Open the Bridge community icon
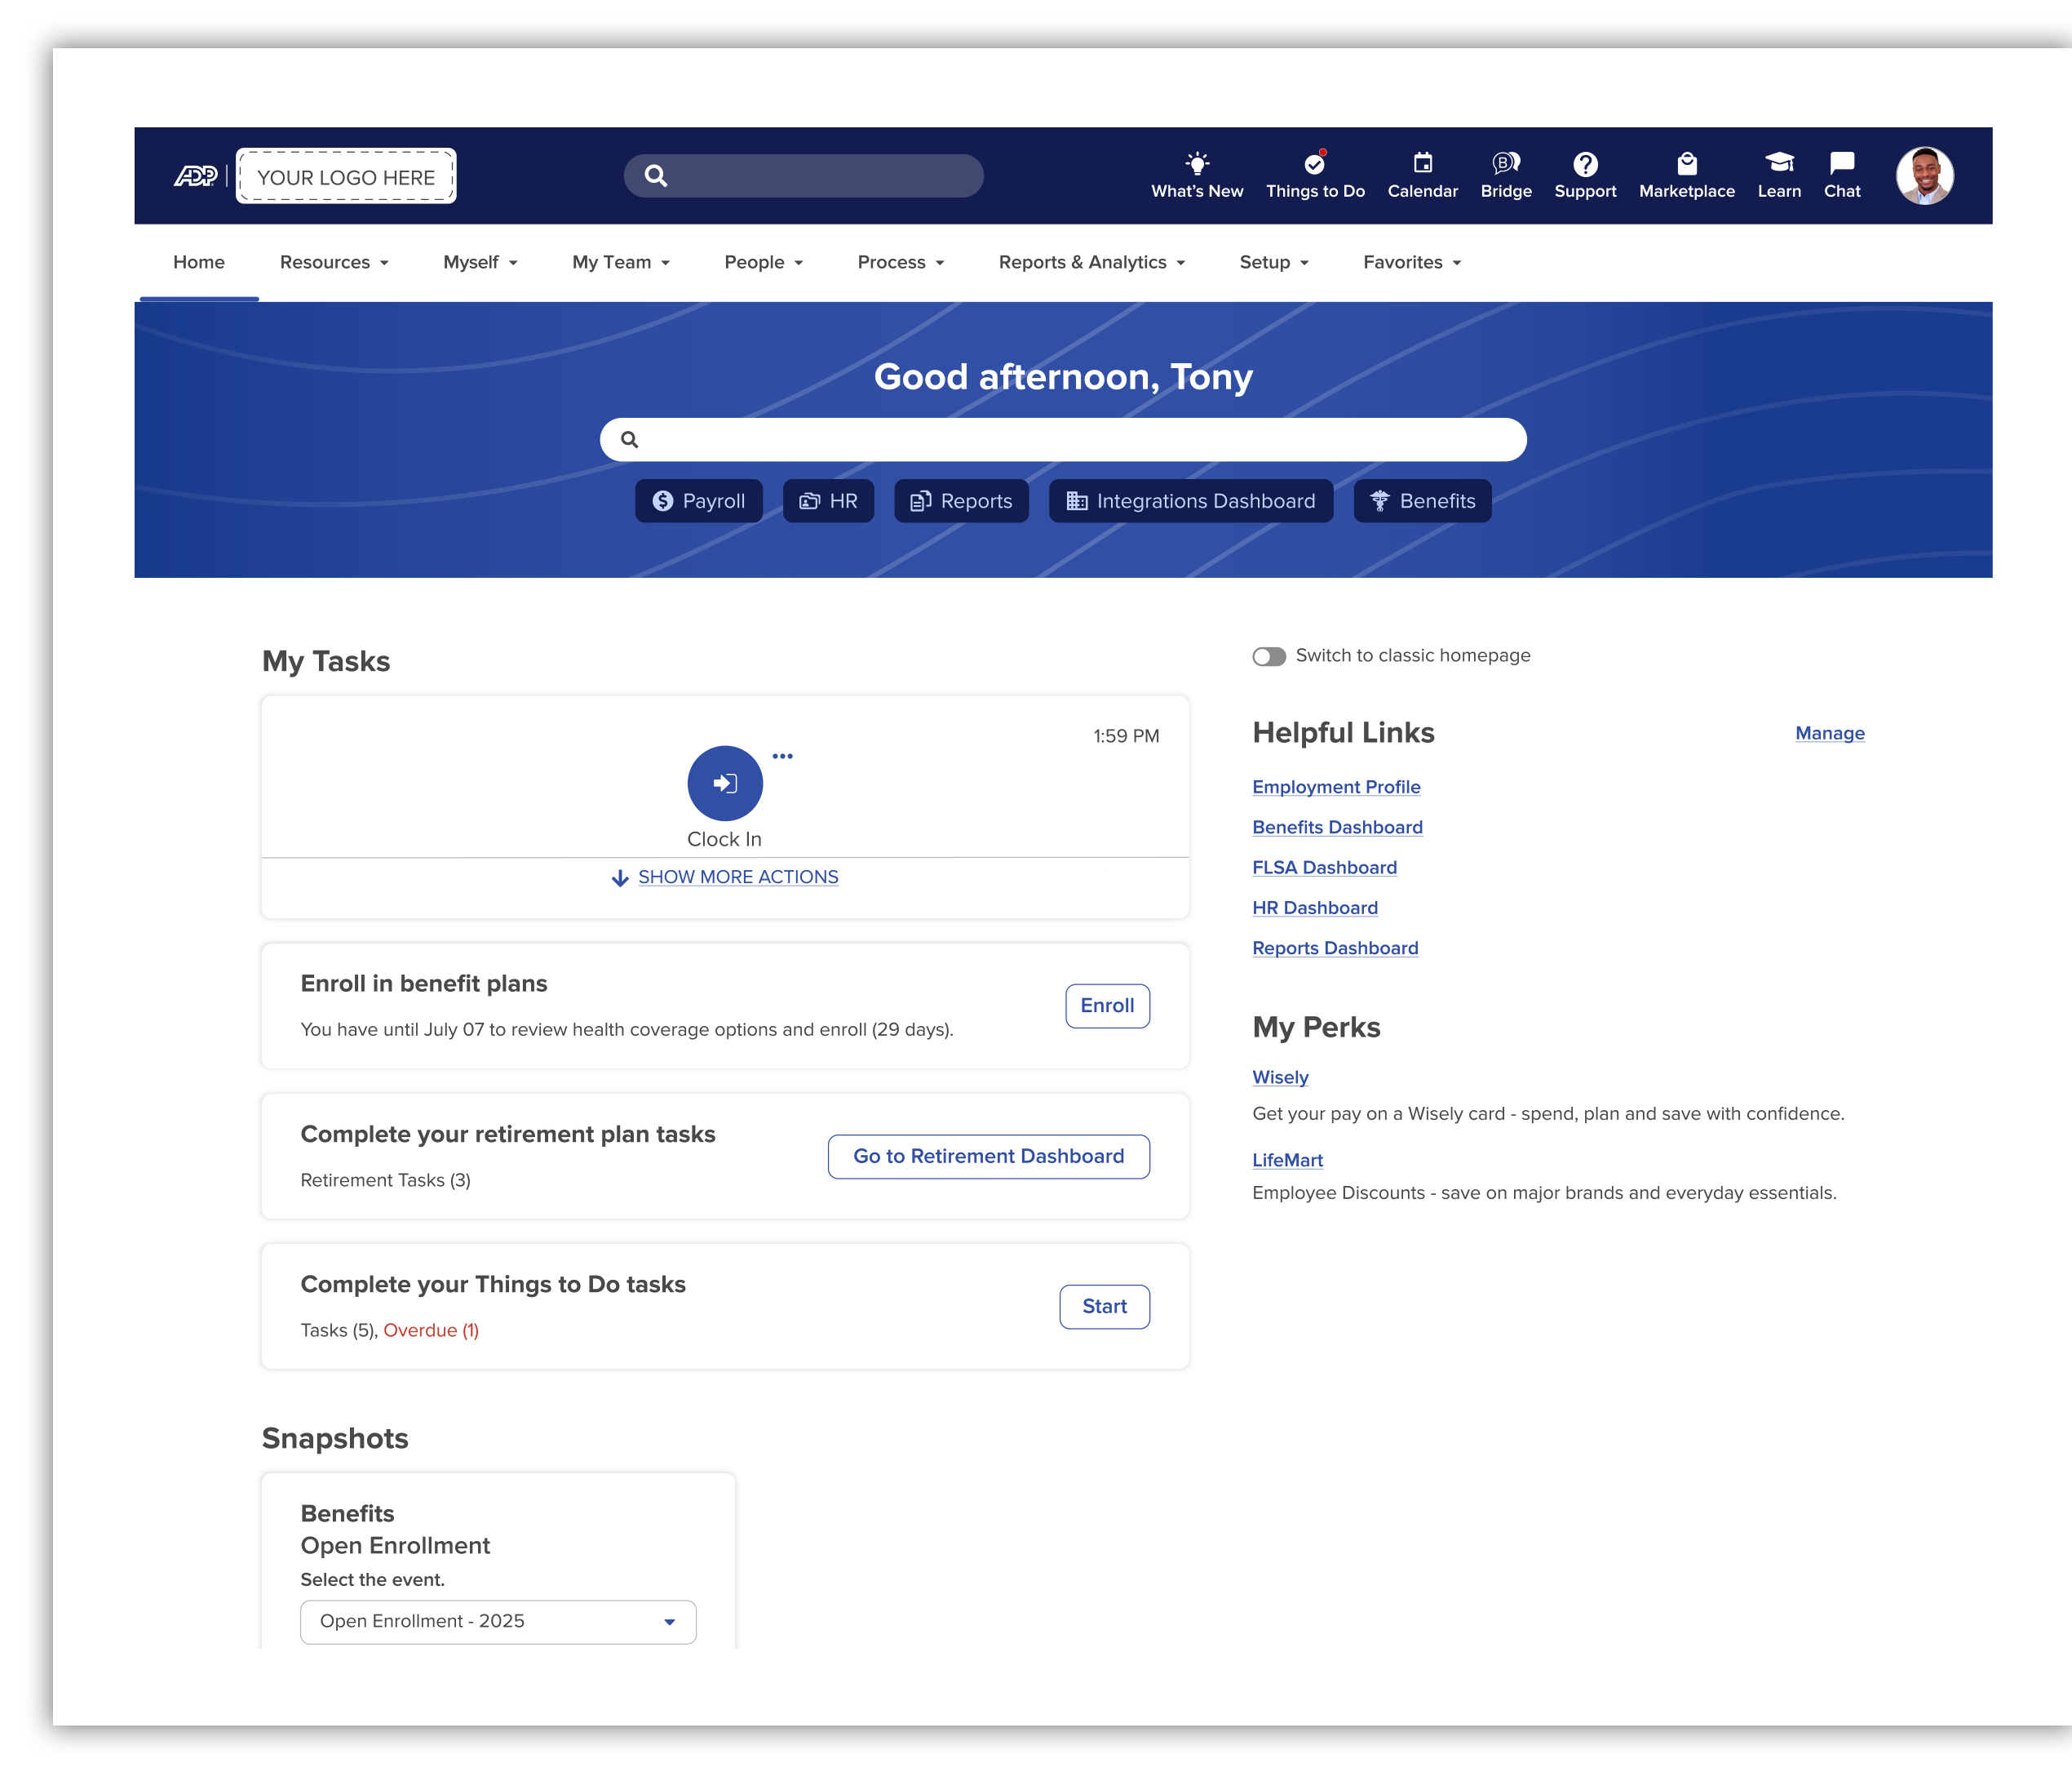 click(x=1505, y=164)
